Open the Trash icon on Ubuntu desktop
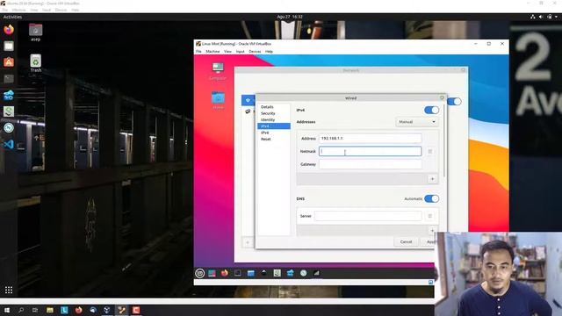562x316 pixels. click(35, 63)
